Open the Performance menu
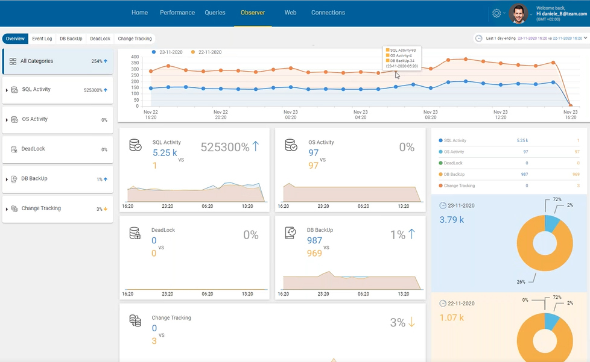Screen dimensions: 590x362 pyautogui.click(x=177, y=13)
